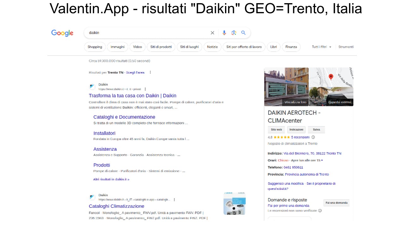
Task: Select Siti per offerte di lavoro chip
Action: point(244,47)
